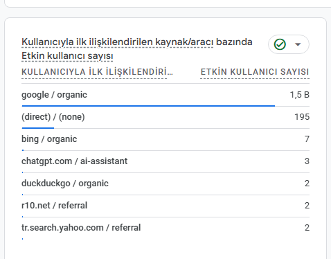Click the '3' value for chatgpt.com
Viewport: 331px width, 259px height.
[307, 161]
